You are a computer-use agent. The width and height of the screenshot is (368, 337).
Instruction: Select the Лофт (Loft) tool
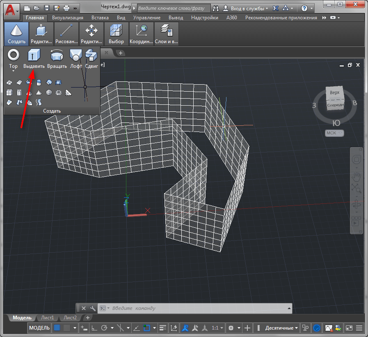75,55
